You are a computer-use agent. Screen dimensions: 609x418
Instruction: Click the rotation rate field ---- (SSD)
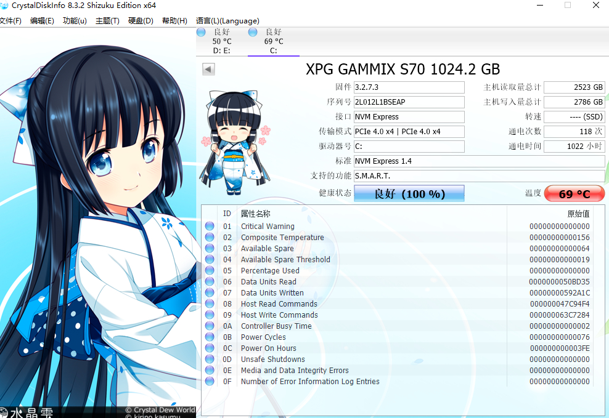point(574,117)
